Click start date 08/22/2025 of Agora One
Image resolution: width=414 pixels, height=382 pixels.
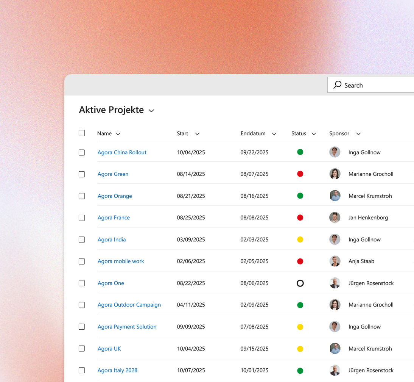191,283
